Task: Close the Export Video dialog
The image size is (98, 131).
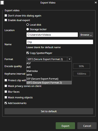Action: (96, 3)
